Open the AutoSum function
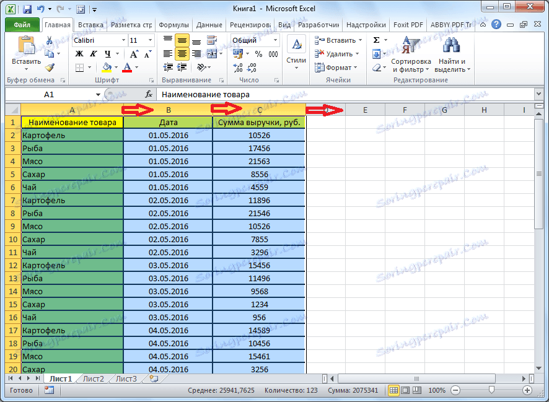The width and height of the screenshot is (549, 402). tap(377, 39)
